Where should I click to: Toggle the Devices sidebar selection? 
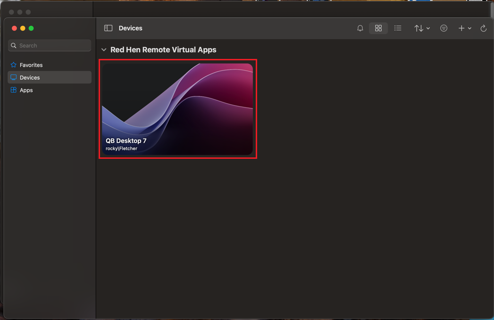31,77
